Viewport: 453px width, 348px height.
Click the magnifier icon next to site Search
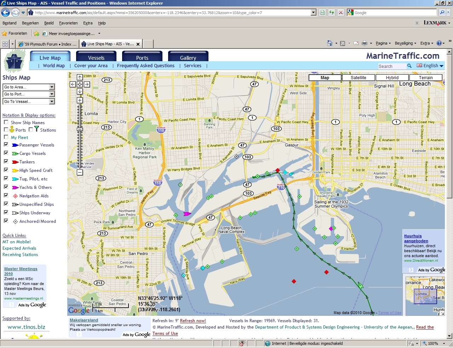(x=409, y=66)
